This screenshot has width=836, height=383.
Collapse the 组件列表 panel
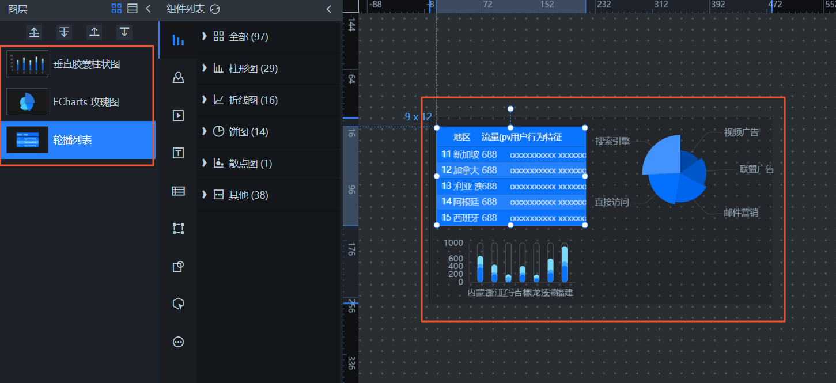pos(329,9)
